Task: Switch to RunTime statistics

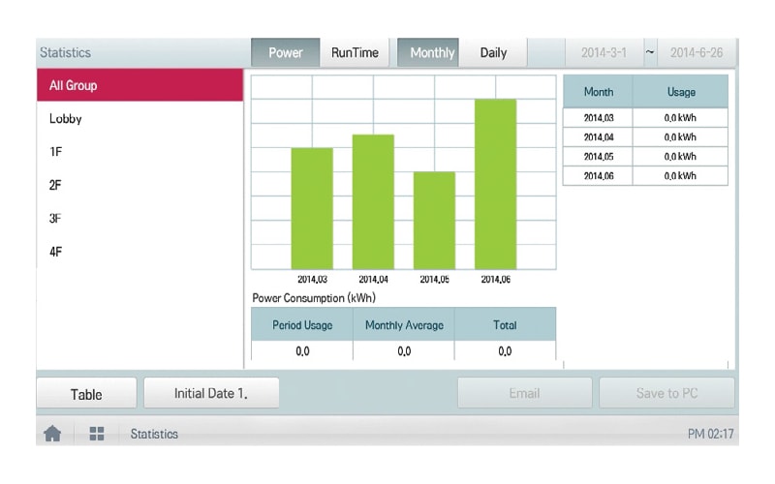Action: point(355,53)
